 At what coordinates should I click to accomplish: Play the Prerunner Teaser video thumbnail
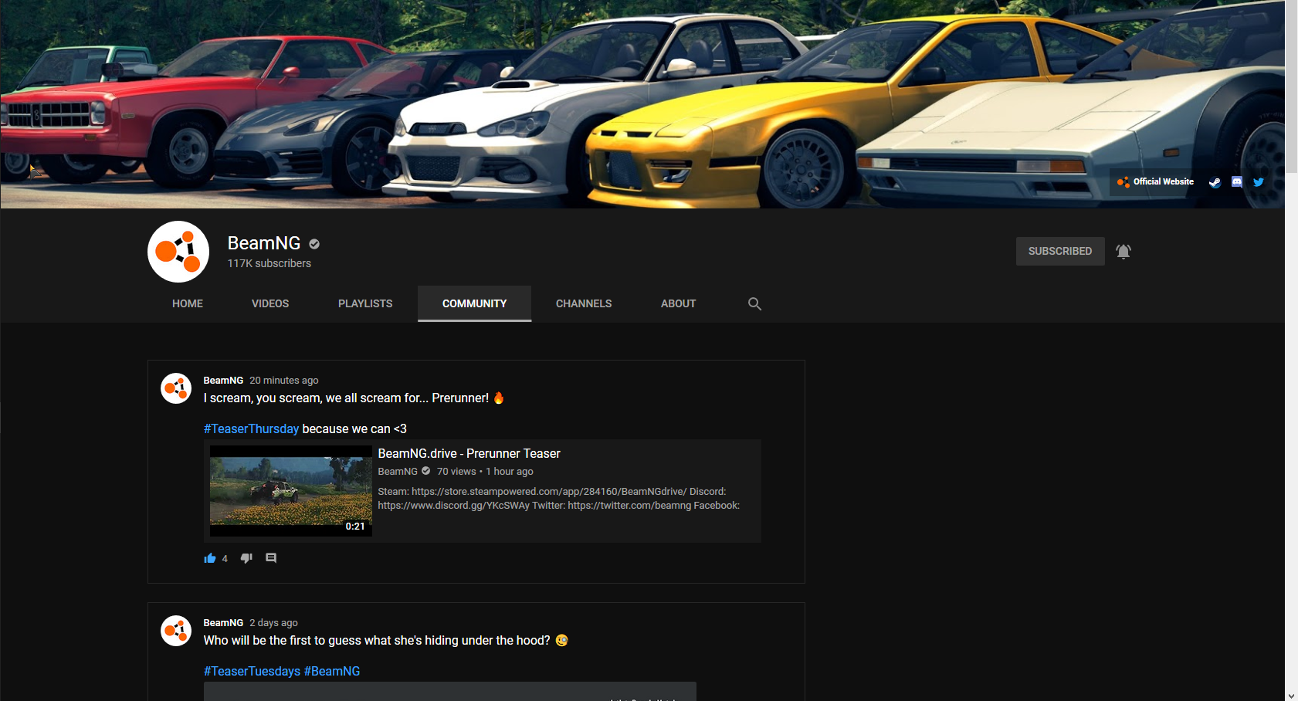point(291,491)
